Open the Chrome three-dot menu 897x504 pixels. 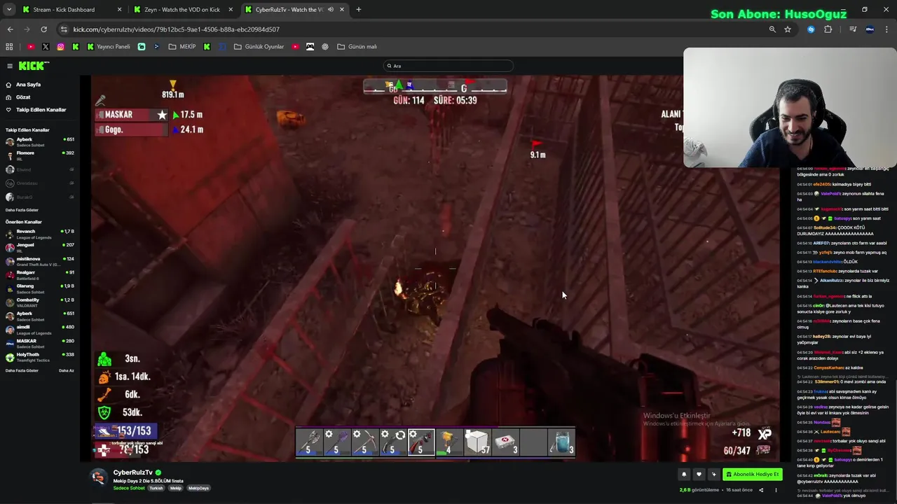click(x=886, y=29)
